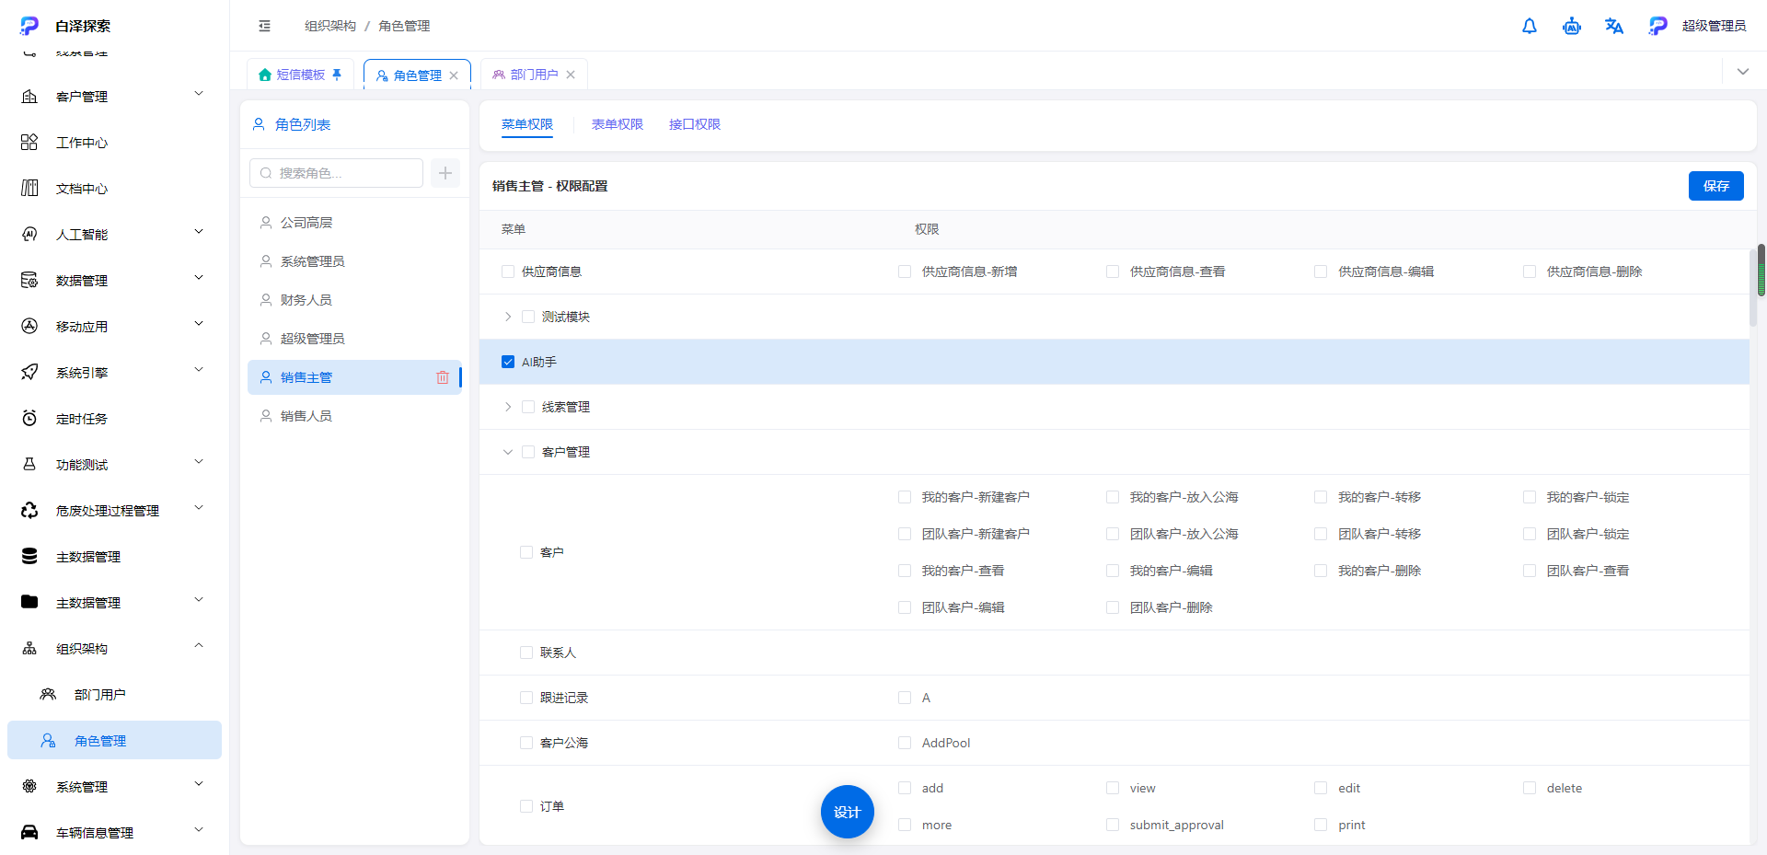Close the 部门用户 tab
This screenshot has width=1767, height=855.
coord(571,75)
